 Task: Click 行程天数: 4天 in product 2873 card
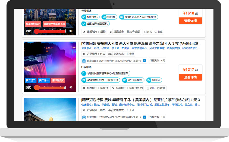tap(157, 117)
